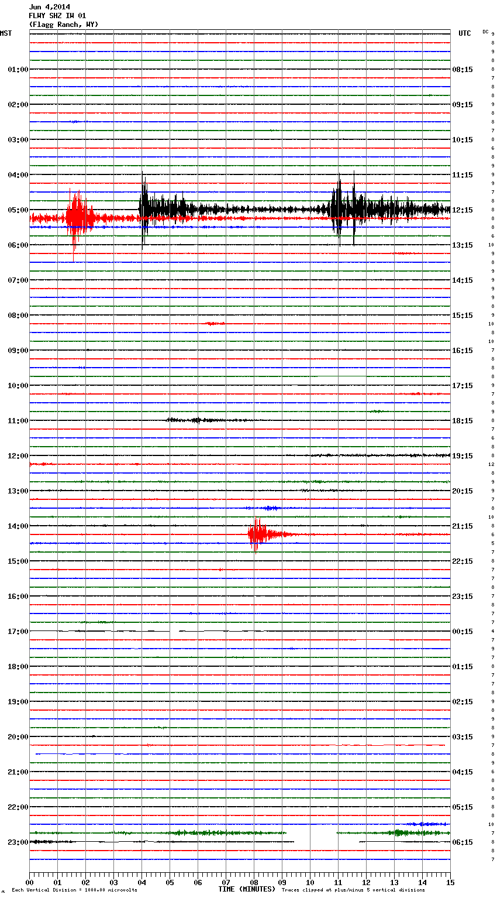Click the 00 minute axis tick label
The image size is (497, 898).
[x=29, y=883]
